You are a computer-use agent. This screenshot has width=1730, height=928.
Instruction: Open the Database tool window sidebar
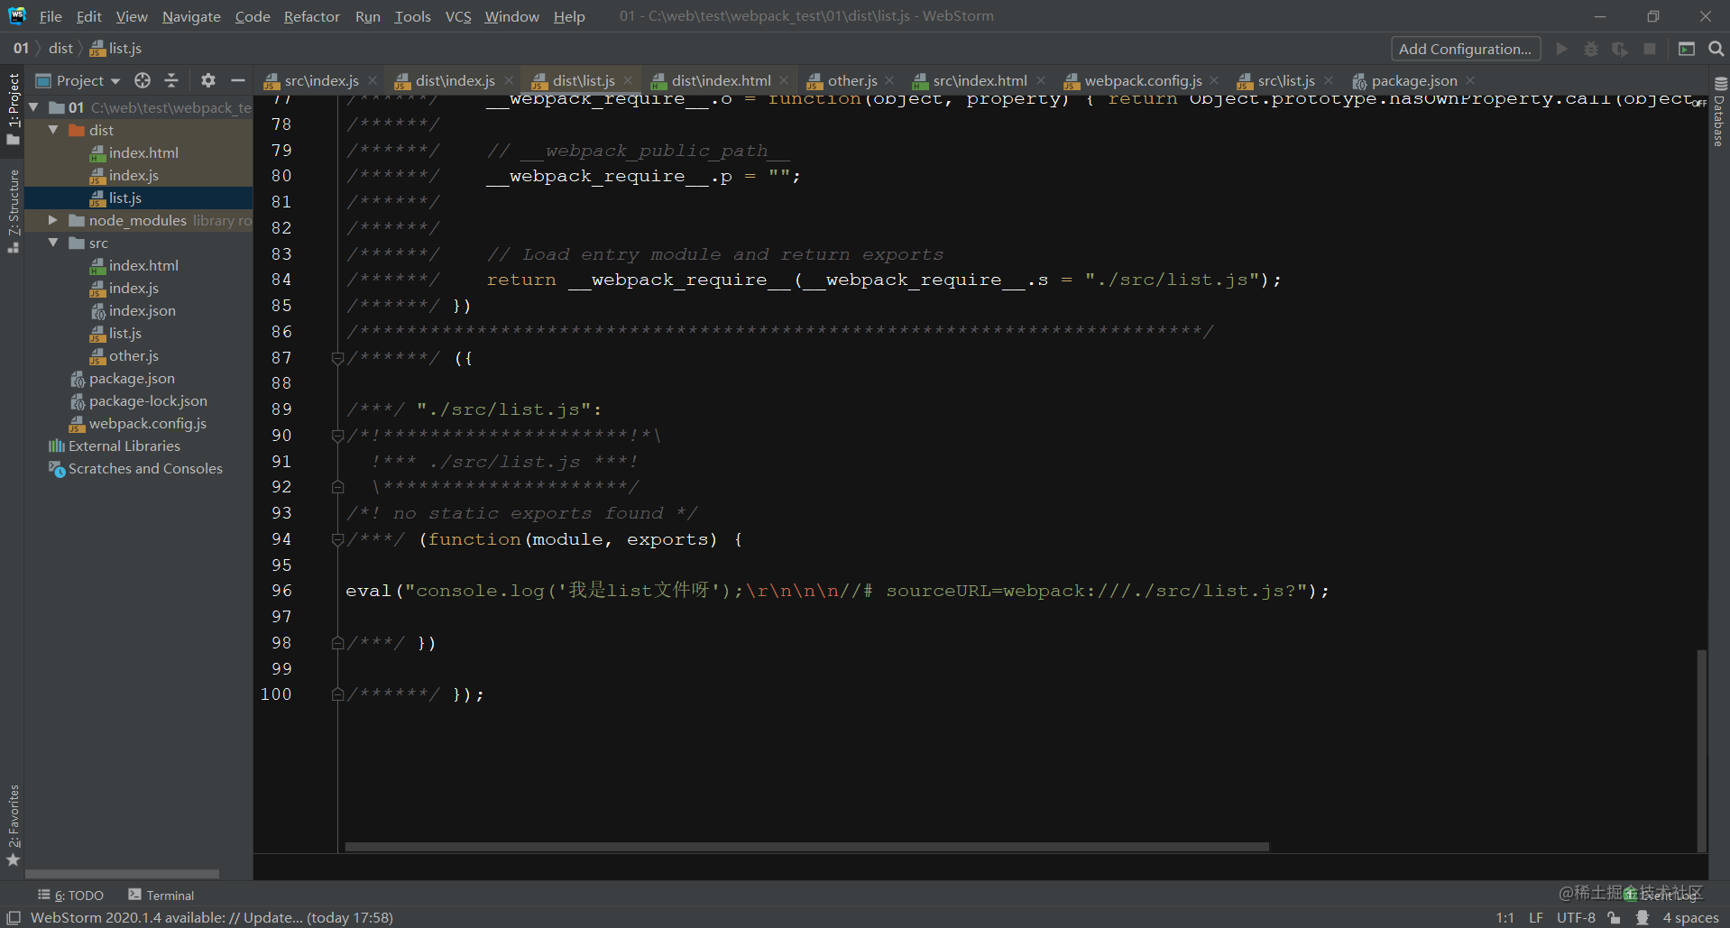(1719, 112)
